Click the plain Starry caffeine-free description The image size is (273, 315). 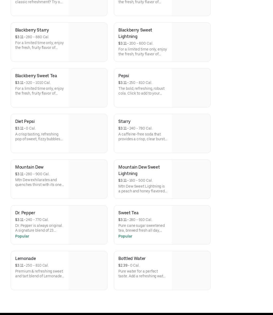[143, 137]
